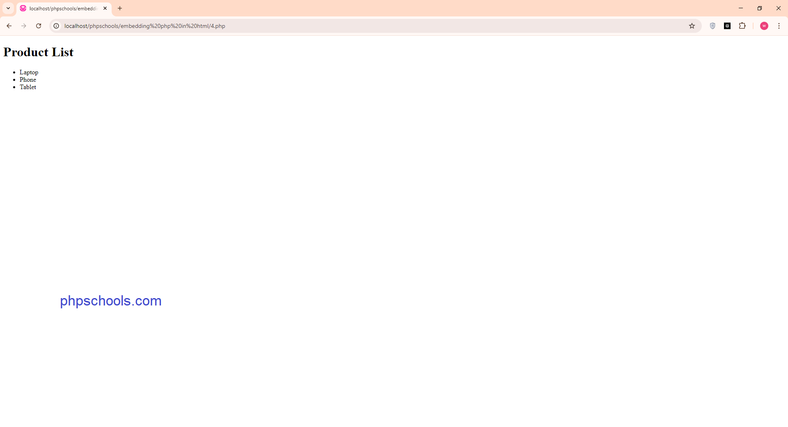The width and height of the screenshot is (788, 427).
Task: Select the Laptop list item
Action: pos(29,72)
